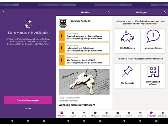
Task: Tap Android back button under middle screen
Action: click(68, 121)
